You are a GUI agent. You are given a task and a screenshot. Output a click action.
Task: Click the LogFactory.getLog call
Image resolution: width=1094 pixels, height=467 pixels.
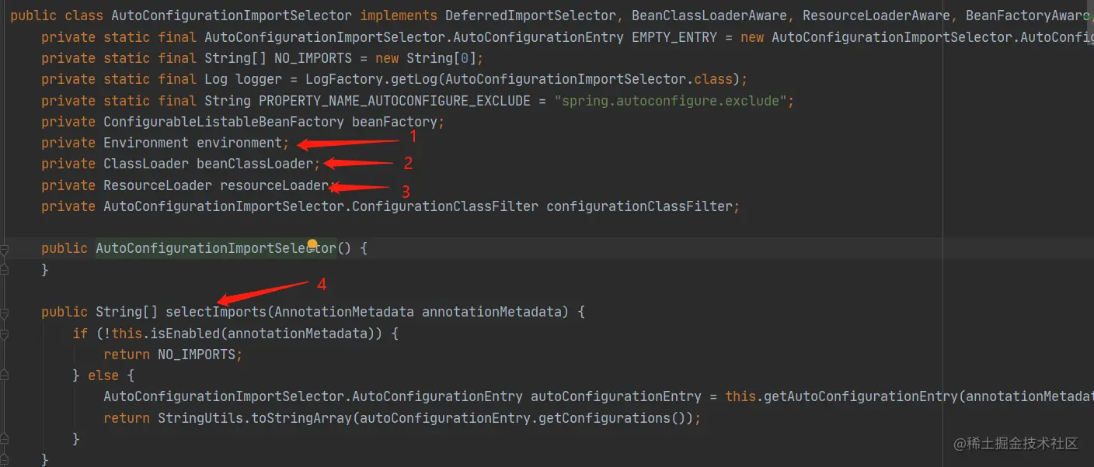pyautogui.click(x=371, y=79)
